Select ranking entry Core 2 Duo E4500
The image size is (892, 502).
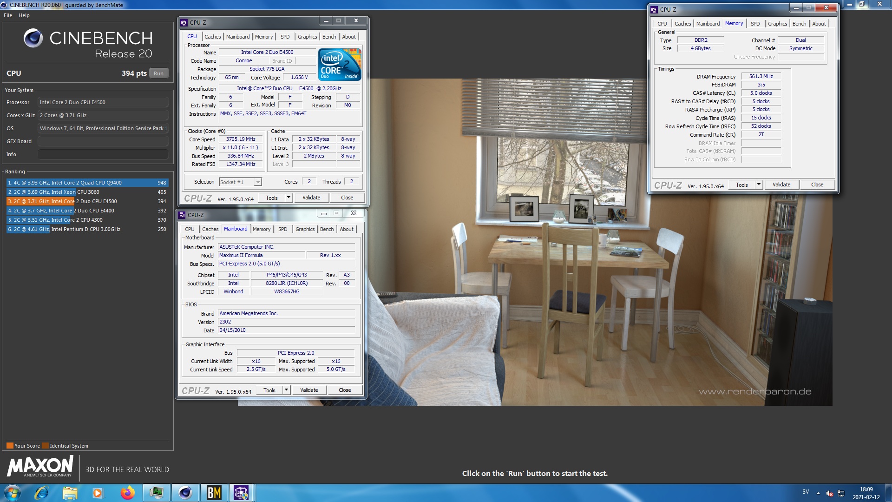(87, 201)
